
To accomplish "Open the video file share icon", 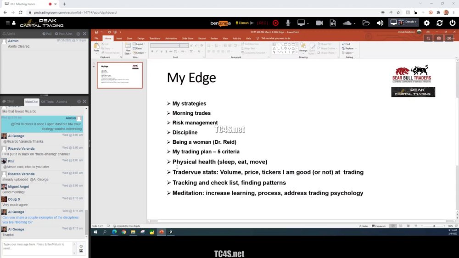I will pyautogui.click(x=332, y=23).
